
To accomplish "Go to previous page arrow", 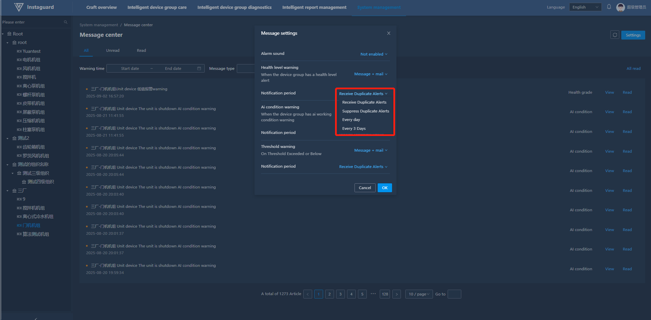I will click(x=308, y=294).
